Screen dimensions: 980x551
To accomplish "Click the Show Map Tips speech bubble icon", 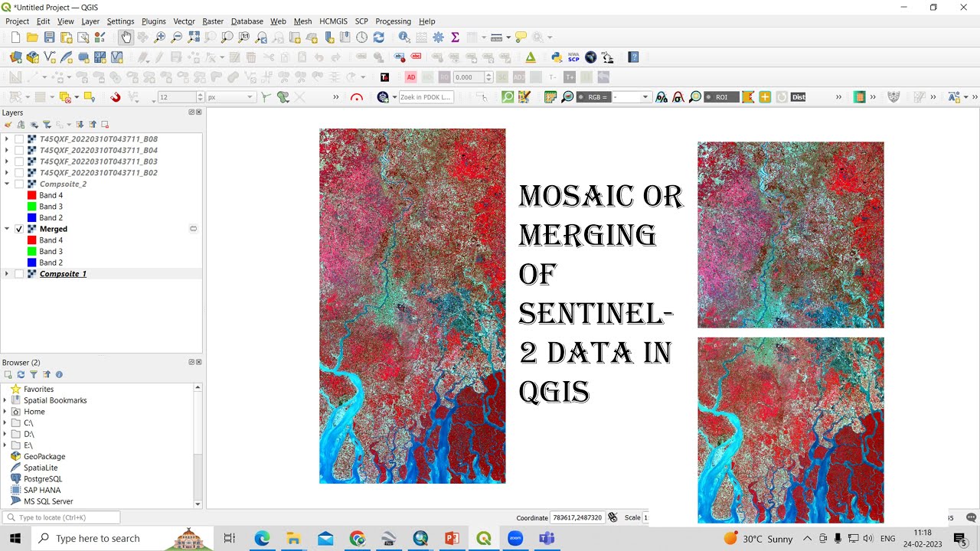I will [x=521, y=37].
